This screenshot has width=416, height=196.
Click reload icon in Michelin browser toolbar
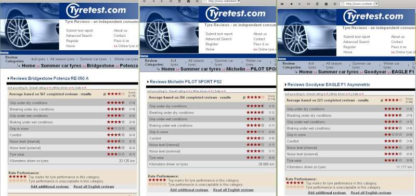point(179,2)
